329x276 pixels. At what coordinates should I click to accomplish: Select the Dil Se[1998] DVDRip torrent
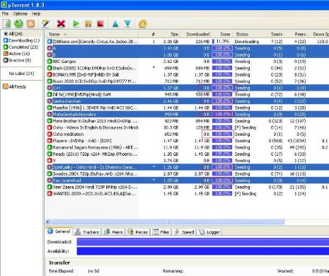point(187,94)
